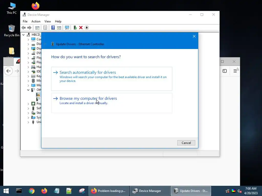Open Firefox hamburger menu in background window
The width and height of the screenshot is (262, 196).
tap(235, 71)
